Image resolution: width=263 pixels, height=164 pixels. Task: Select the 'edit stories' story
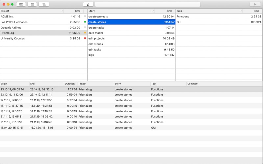coord(131,44)
